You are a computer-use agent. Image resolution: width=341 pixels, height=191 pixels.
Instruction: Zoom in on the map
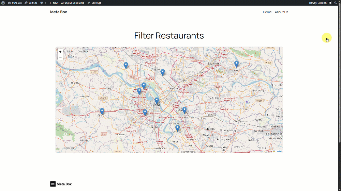pyautogui.click(x=60, y=52)
